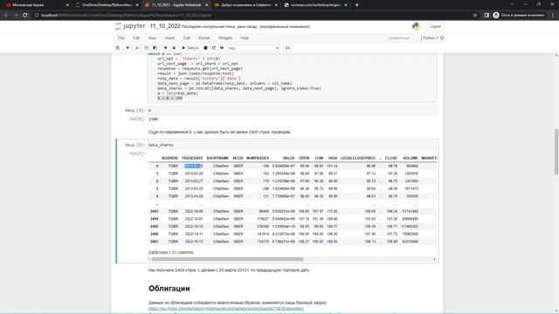Click the LEGALCLOSEPRICE column header
Screen dimensions: 559x314
358,158
